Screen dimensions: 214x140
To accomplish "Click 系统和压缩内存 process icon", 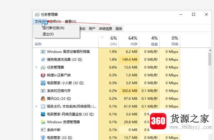I will pos(43,91).
